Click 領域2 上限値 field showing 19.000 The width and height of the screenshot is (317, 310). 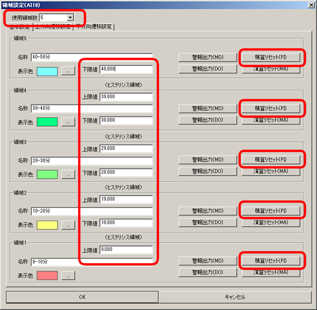point(126,199)
